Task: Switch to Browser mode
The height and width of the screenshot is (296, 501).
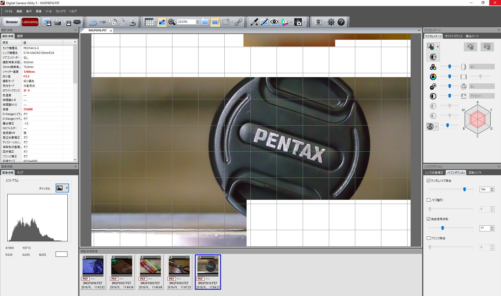Action: (x=12, y=22)
